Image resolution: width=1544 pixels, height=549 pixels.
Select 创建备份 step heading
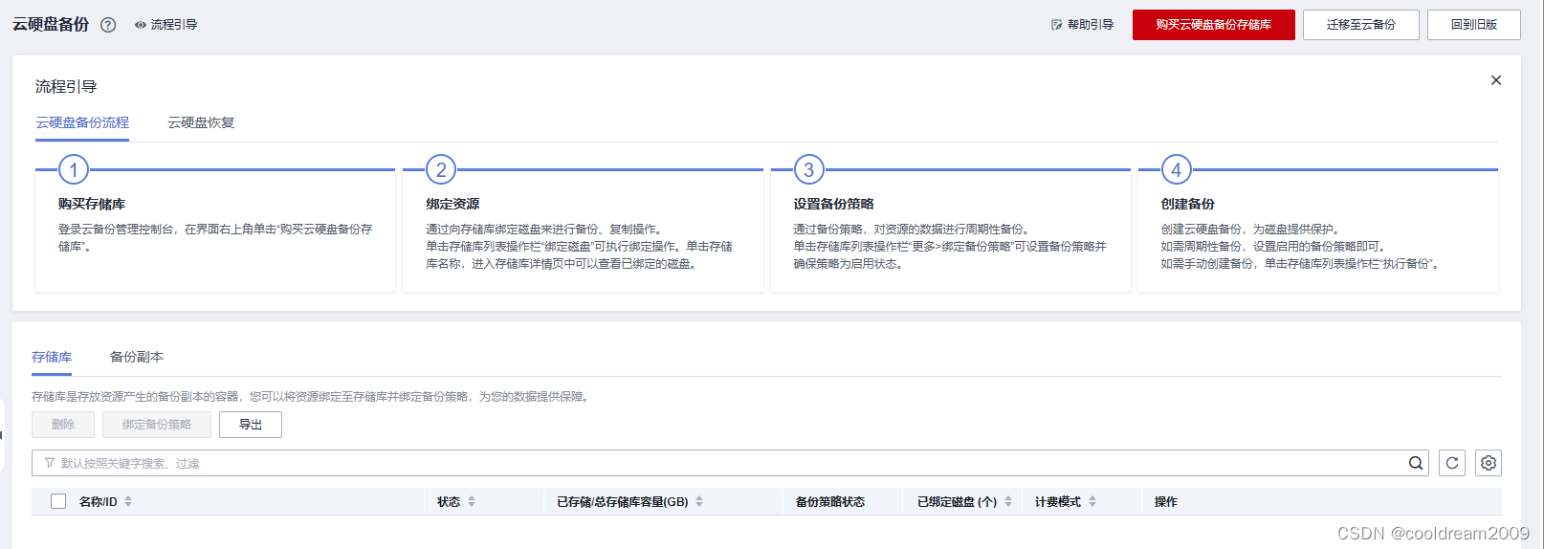click(1187, 204)
